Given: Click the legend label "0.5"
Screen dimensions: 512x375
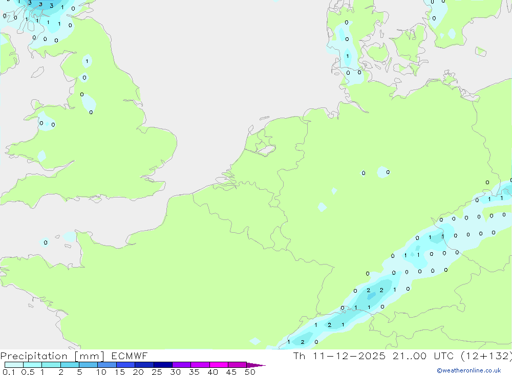Looking at the screenshot, I should click(x=28, y=372).
